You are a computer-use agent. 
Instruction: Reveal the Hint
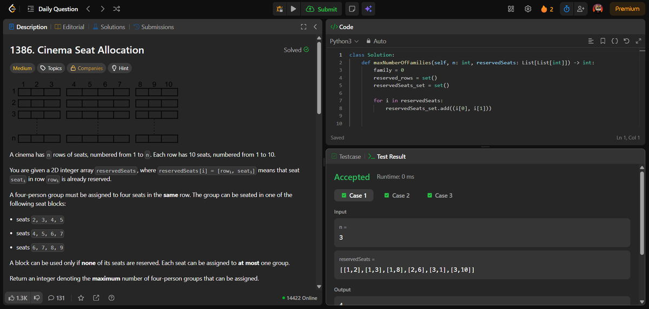pos(120,68)
